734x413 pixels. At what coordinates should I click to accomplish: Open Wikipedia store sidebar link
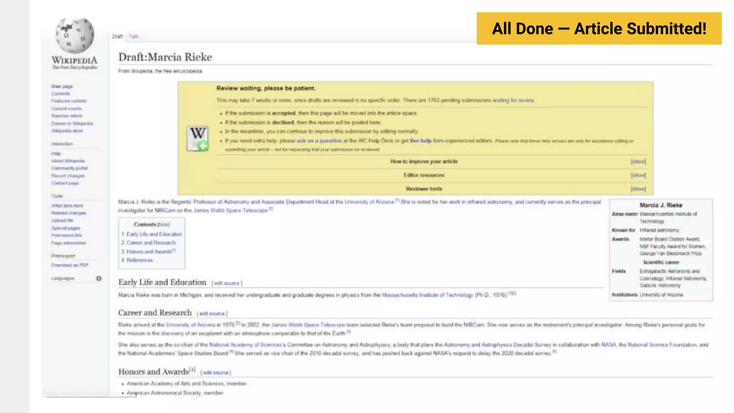67,131
